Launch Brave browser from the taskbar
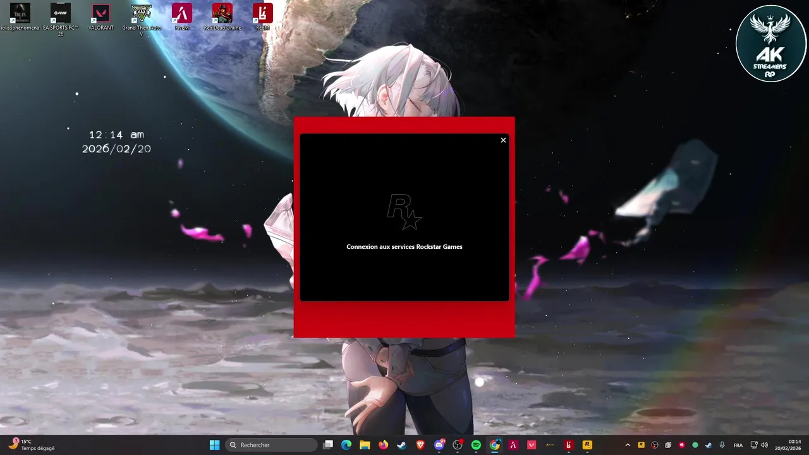 420,445
